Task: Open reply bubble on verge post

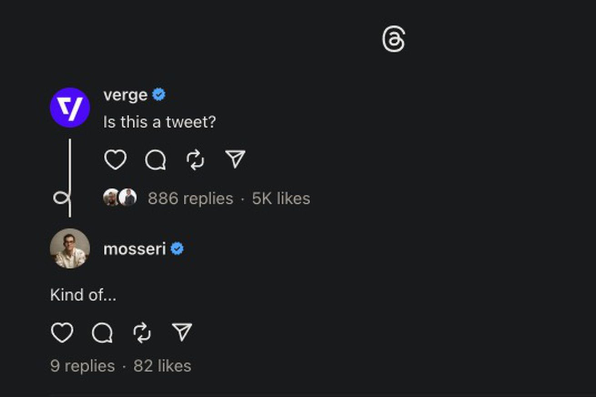Action: pyautogui.click(x=156, y=160)
